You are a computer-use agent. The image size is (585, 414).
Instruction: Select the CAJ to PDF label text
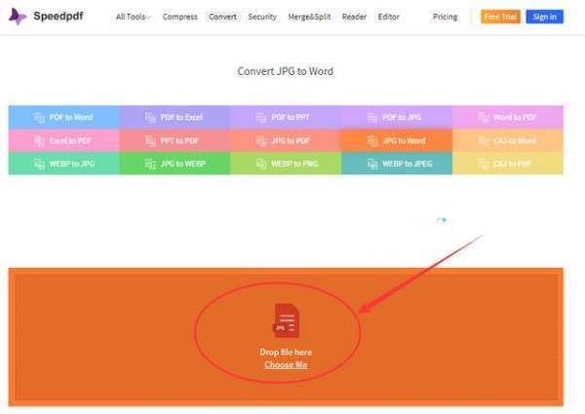[x=512, y=164]
